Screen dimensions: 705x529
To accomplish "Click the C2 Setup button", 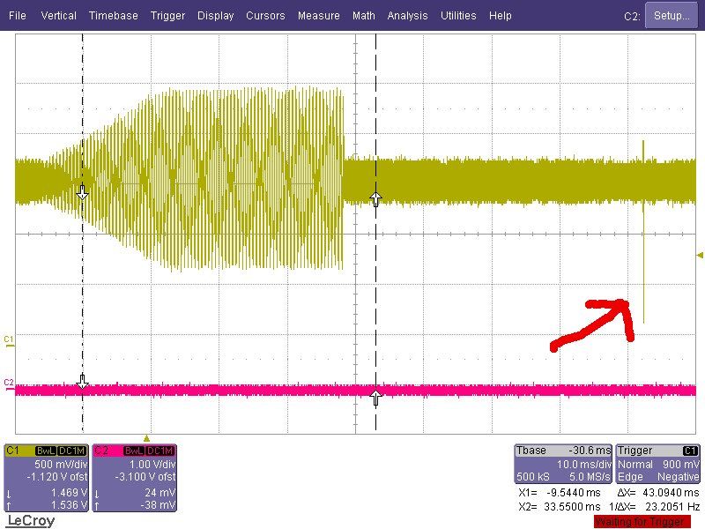I will pyautogui.click(x=672, y=16).
